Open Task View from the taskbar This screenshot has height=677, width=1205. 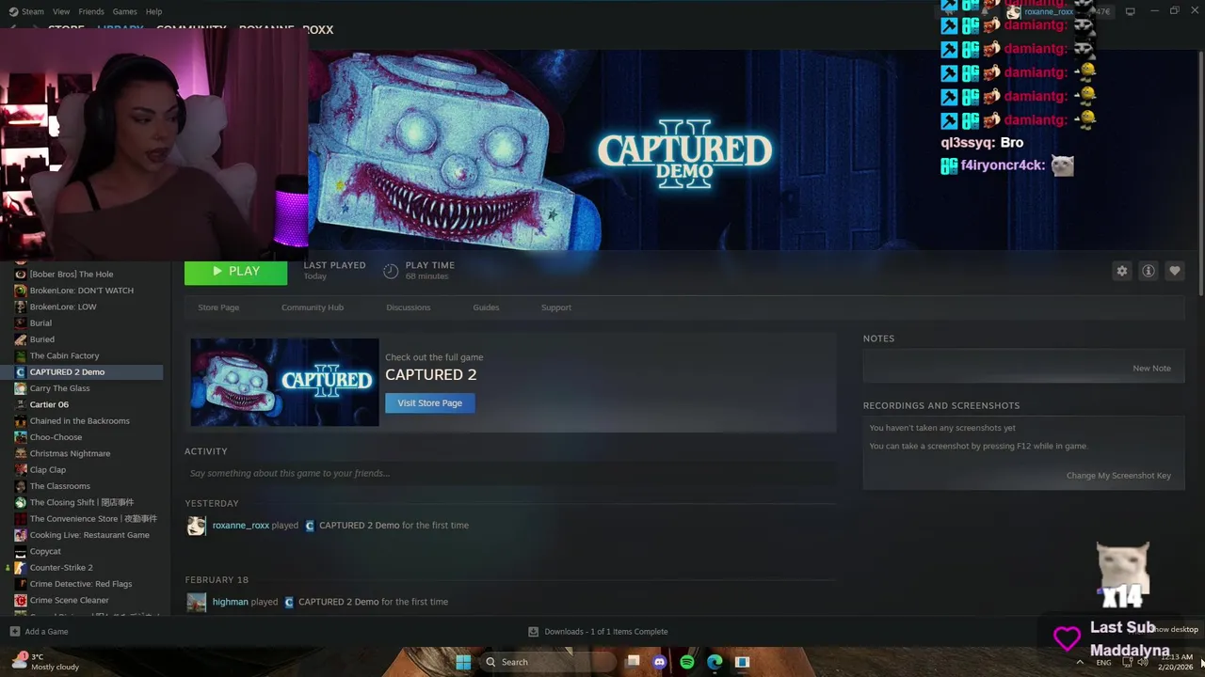633,661
